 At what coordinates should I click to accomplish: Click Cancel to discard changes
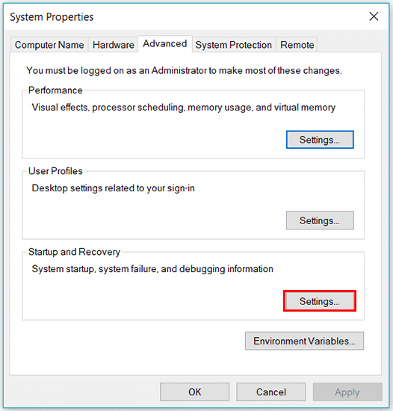(x=271, y=392)
